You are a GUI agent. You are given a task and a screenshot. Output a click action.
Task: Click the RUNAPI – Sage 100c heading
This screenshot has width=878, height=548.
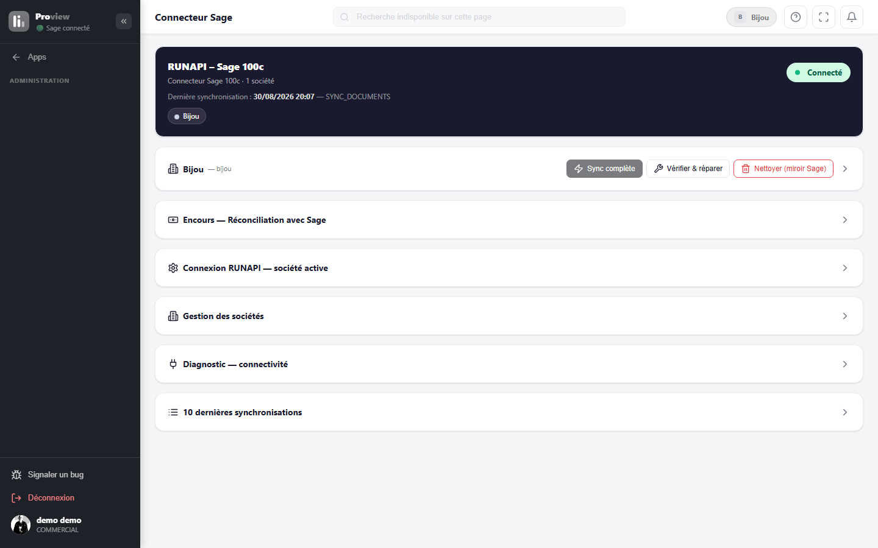tap(216, 67)
